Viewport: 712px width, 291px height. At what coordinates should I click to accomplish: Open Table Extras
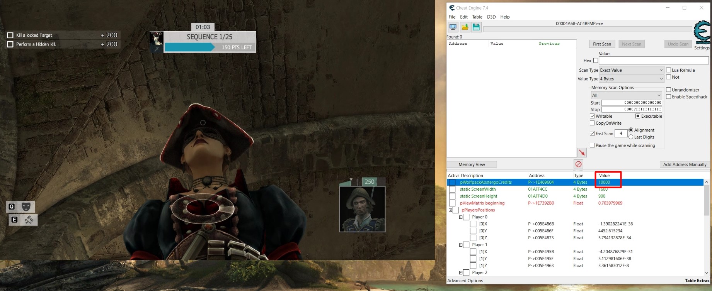coord(697,281)
